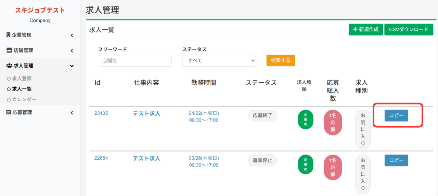Viewport: 438px width, 196px height.
Task: Click the 求人一覧 panel heading
Action: [x=102, y=30]
